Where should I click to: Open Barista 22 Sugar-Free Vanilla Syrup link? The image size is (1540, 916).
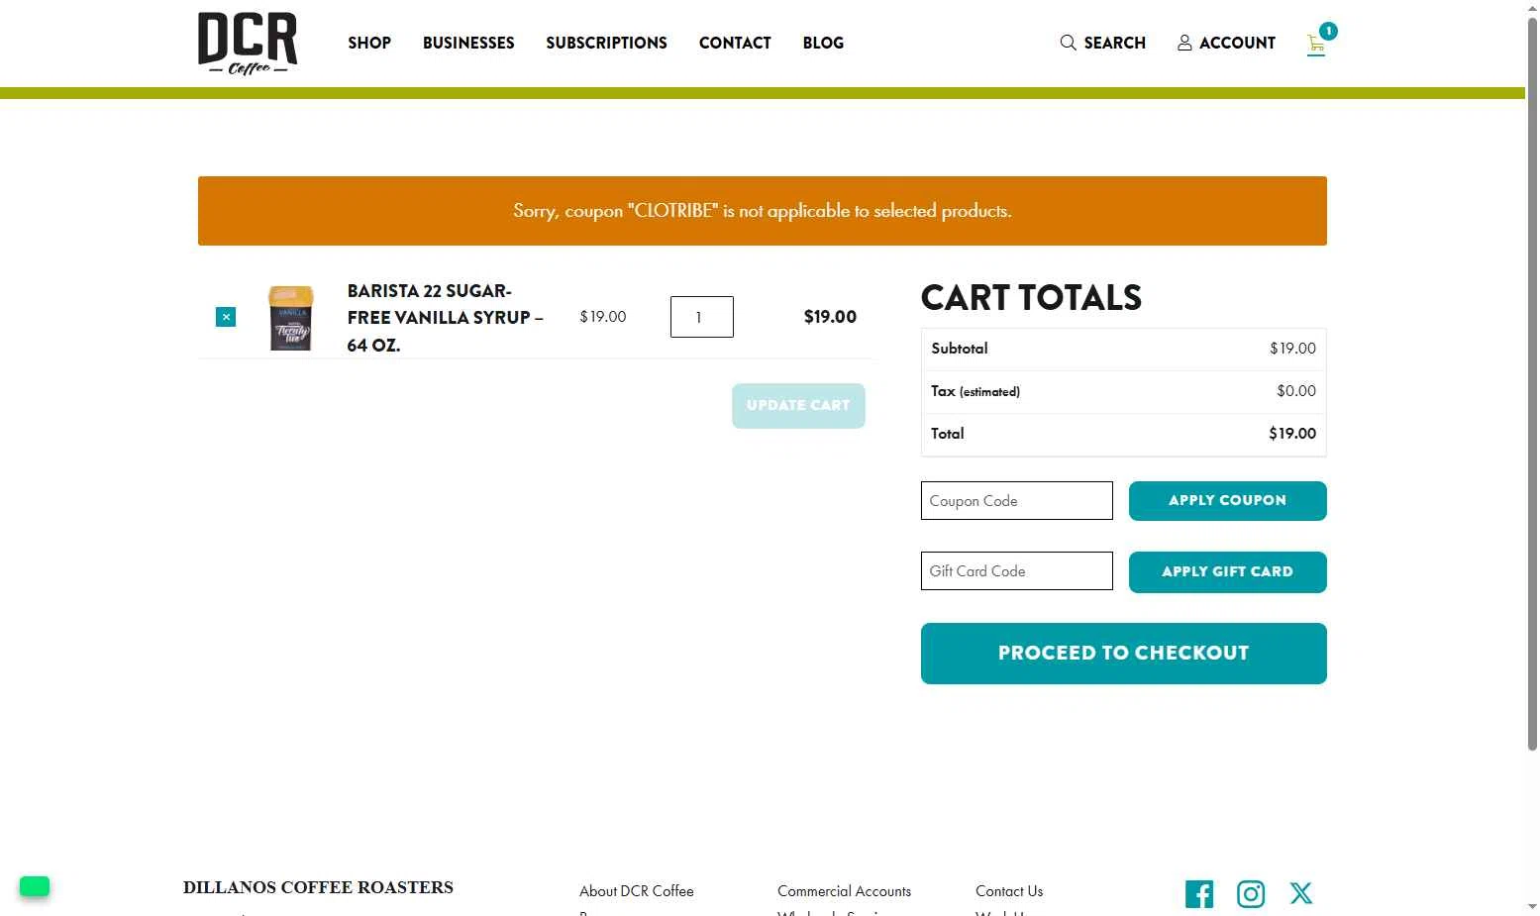(446, 318)
